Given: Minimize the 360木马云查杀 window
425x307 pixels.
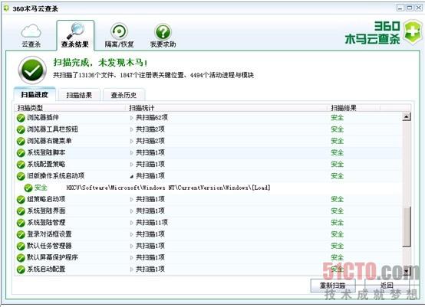Looking at the screenshot, I should (x=400, y=8).
